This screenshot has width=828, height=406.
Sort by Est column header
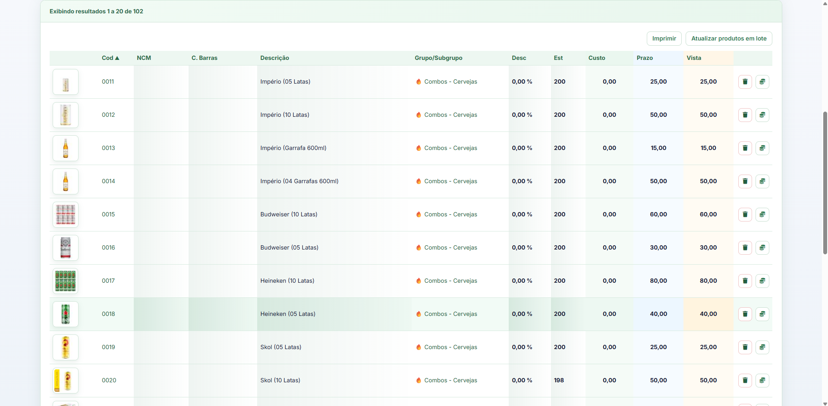558,58
